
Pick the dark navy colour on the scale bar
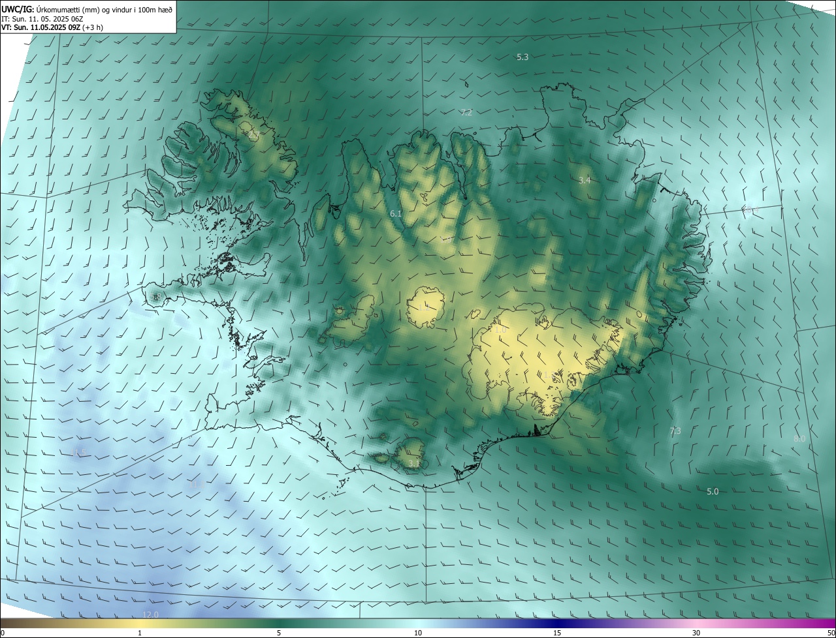click(557, 624)
